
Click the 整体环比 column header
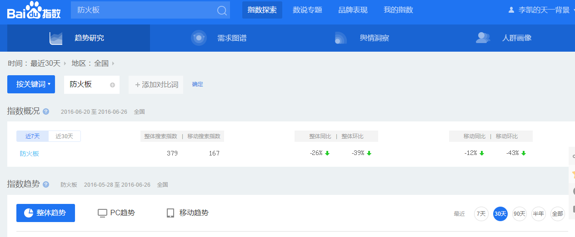(x=353, y=136)
